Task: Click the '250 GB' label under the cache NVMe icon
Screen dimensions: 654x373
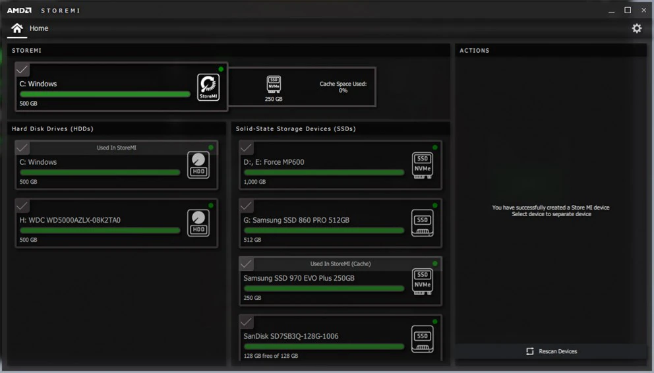Action: pos(274,100)
